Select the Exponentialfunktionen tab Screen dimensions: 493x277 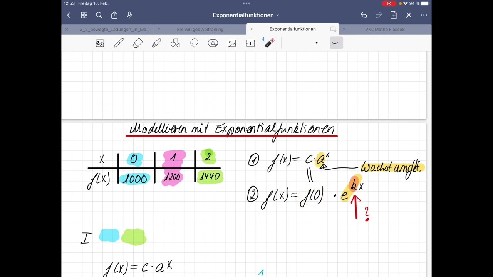click(292, 29)
